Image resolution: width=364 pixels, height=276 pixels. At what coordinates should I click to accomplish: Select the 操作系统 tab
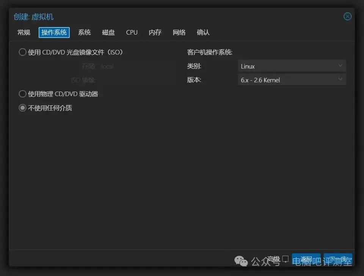click(54, 33)
